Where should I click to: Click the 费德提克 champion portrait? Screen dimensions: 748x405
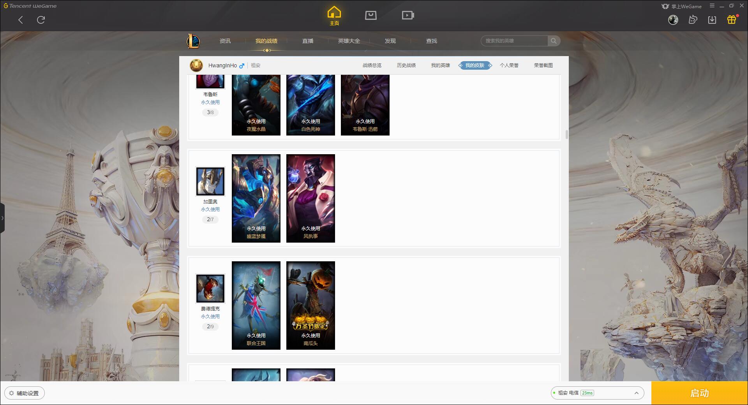[210, 289]
